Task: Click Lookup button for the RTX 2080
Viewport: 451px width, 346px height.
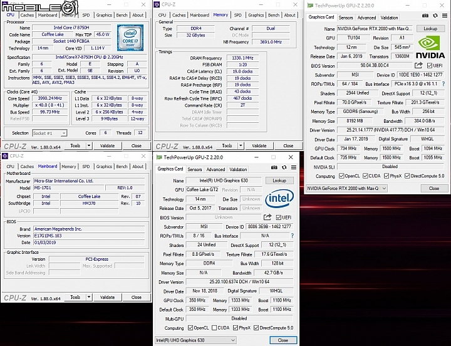Action: click(430, 28)
